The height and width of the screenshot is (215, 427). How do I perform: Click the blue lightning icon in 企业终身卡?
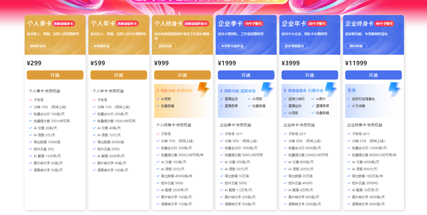click(x=394, y=89)
